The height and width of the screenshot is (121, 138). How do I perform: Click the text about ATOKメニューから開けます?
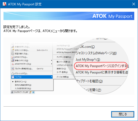coord(40,31)
